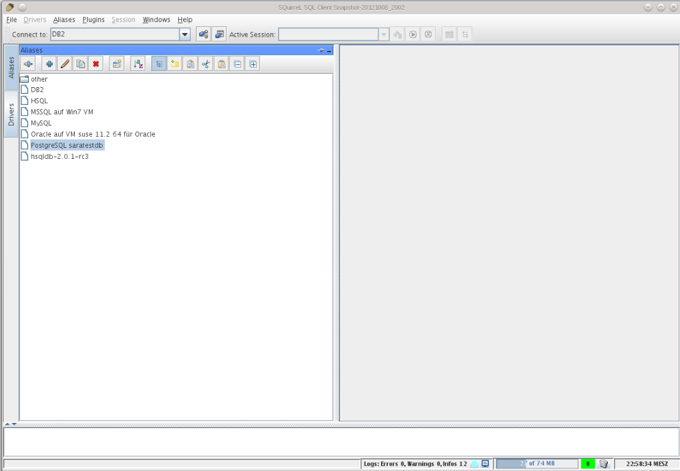Open the Plugins menu
Viewport: 680px width, 471px height.
93,19
